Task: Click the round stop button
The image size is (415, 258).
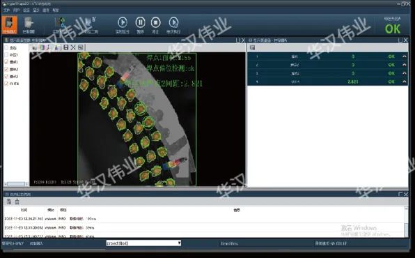Action: (x=156, y=22)
